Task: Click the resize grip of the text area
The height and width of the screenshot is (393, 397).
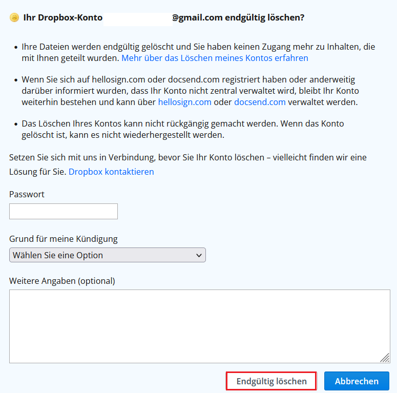Action: point(385,358)
